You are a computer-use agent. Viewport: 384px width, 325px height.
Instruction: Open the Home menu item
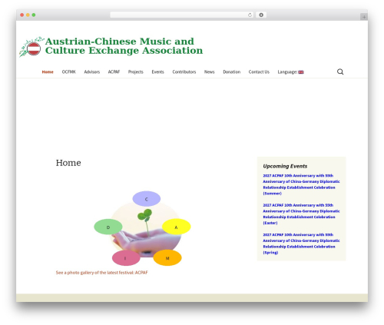coord(48,72)
